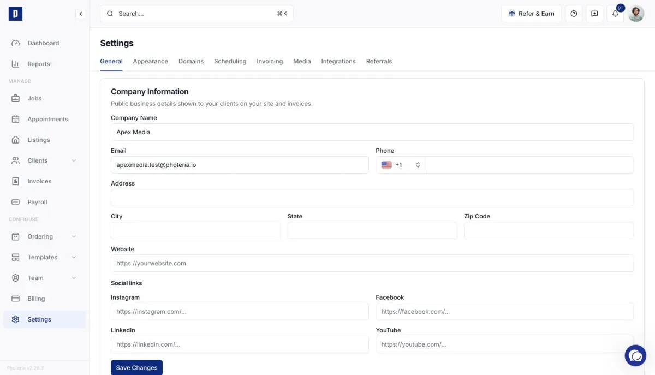The height and width of the screenshot is (375, 655).
Task: Switch to the Scheduling tab
Action: click(230, 61)
